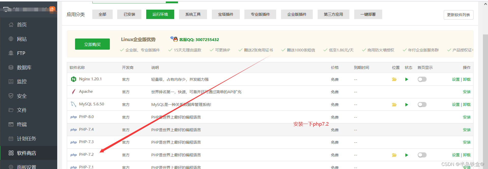Screen dimensions: 488x169
Task: Click the 到期时间 column header
Action: [x=362, y=68]
